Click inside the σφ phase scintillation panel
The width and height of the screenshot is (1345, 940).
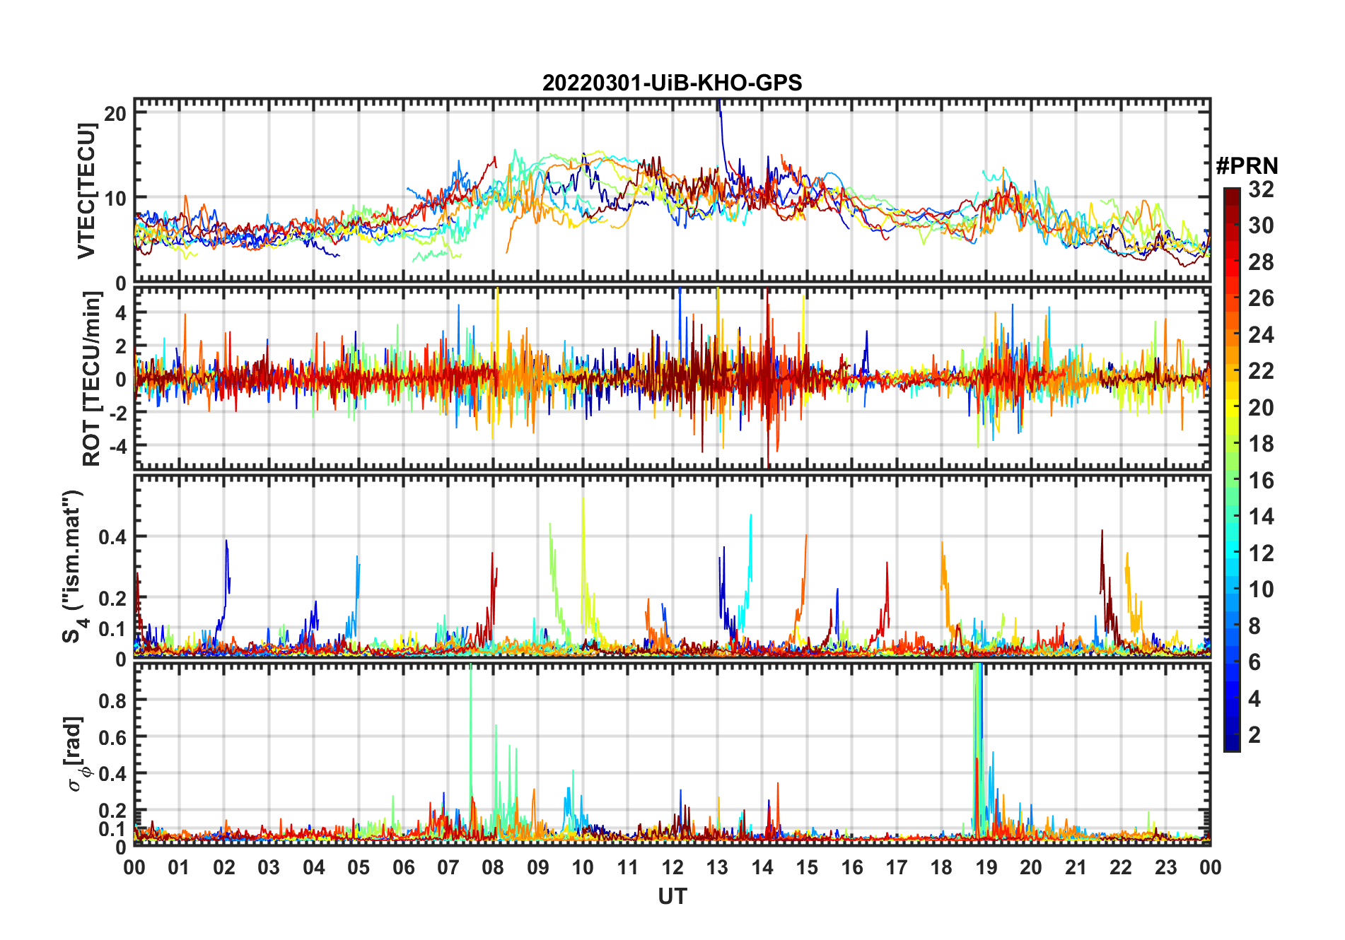672,754
